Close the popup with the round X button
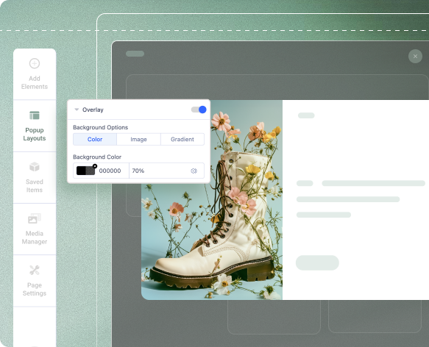This screenshot has height=347, width=429. click(415, 57)
